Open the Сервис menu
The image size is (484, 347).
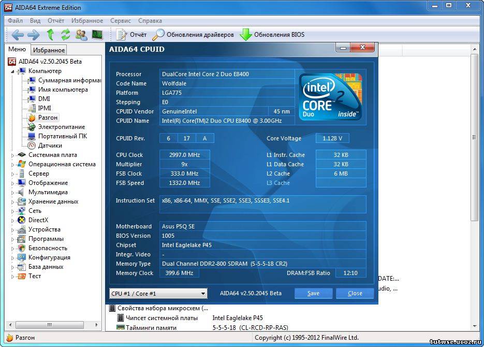pyautogui.click(x=120, y=21)
